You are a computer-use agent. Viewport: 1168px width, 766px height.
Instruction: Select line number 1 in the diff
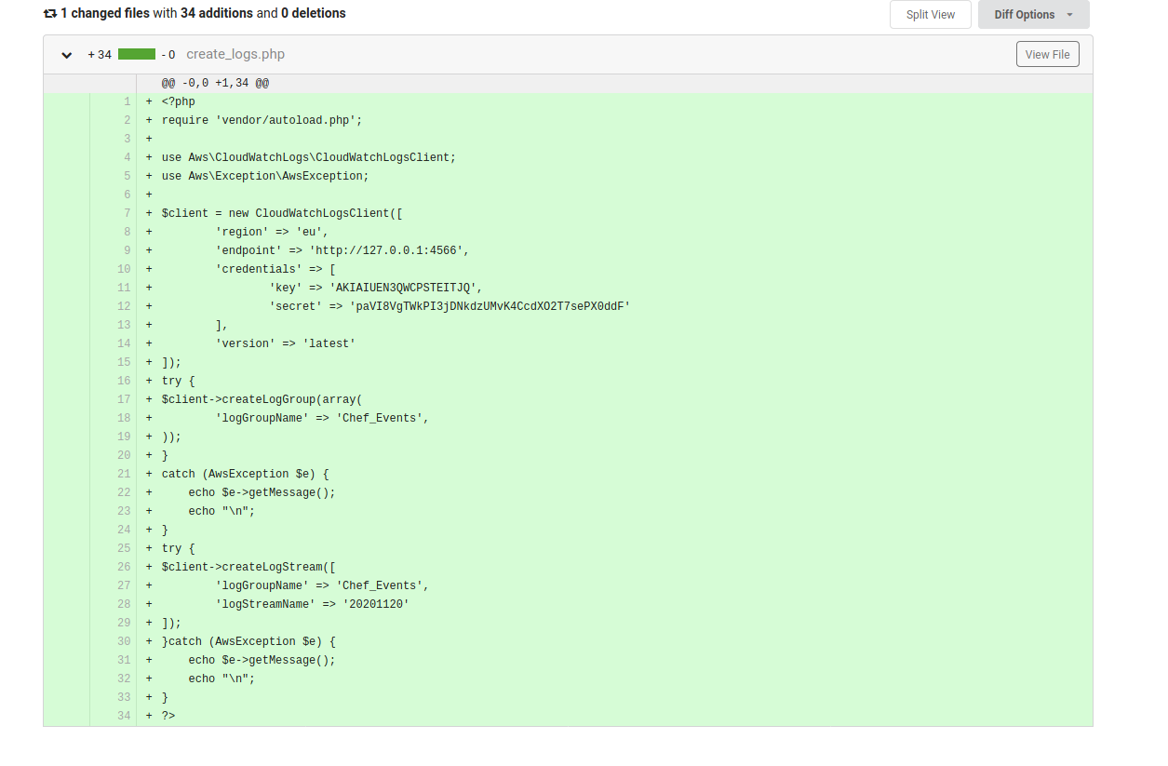[127, 102]
